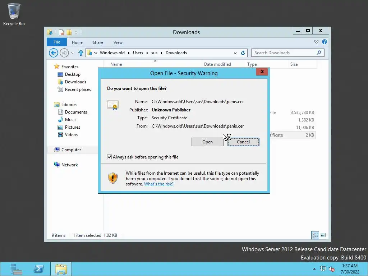Follow the What's the risk link
This screenshot has height=276, width=368.
tap(159, 184)
